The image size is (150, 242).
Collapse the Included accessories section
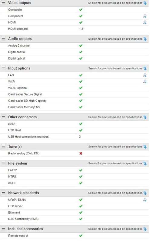(3, 229)
